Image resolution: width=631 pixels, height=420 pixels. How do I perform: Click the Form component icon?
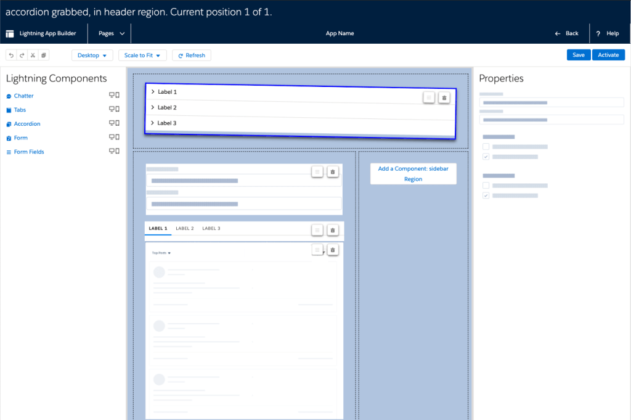[9, 138]
